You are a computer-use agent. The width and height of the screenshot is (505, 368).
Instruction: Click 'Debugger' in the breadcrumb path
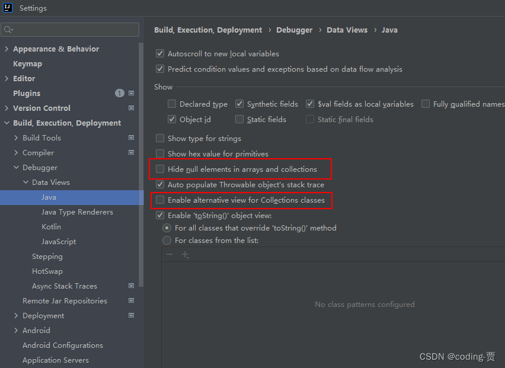294,30
